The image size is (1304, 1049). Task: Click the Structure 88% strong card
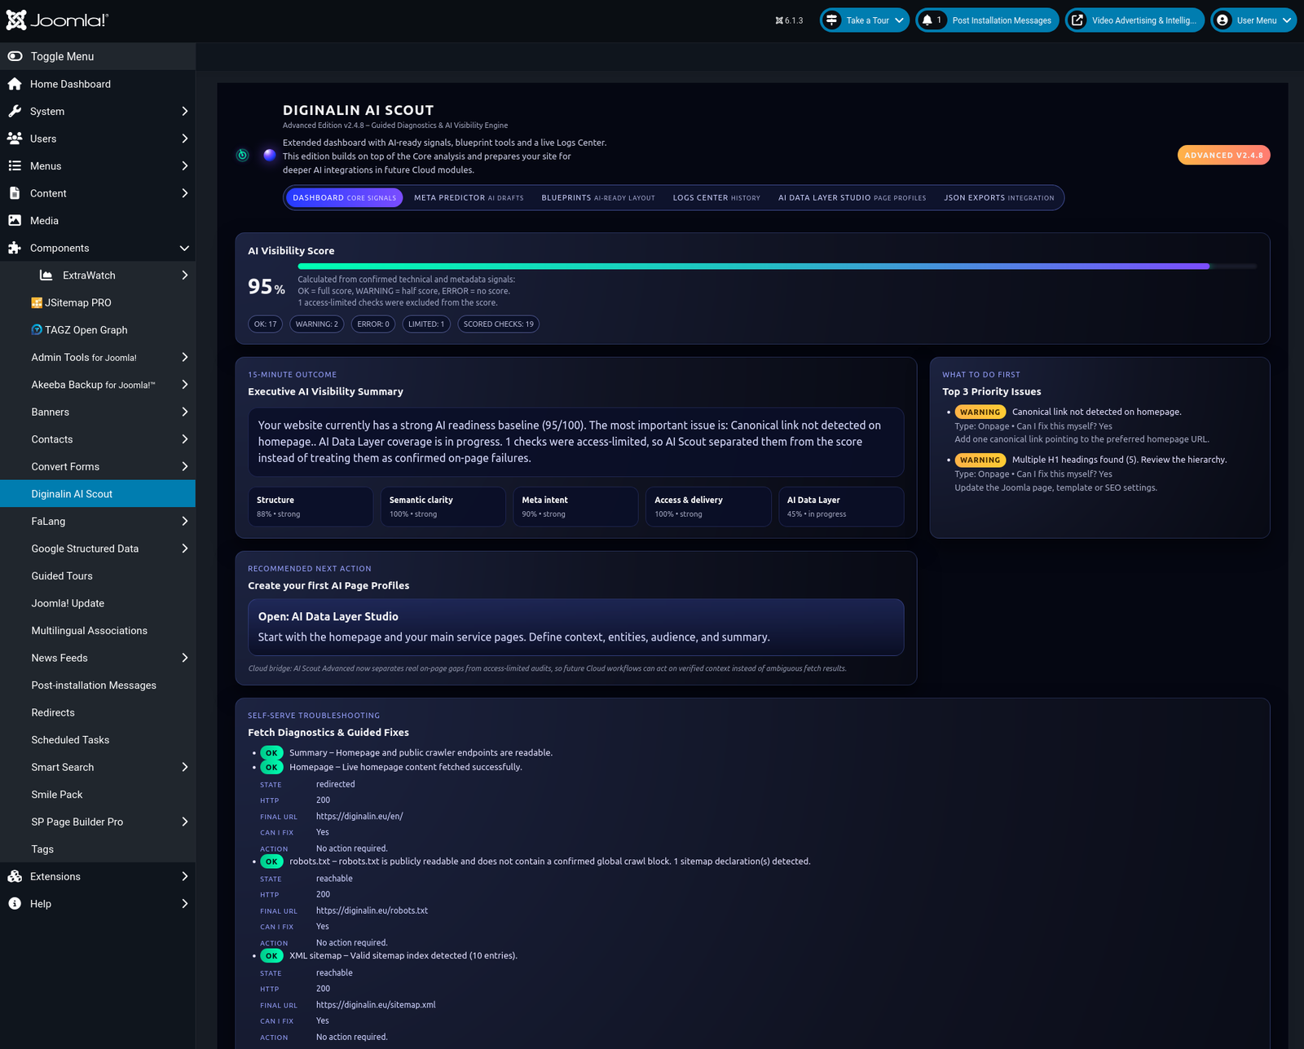[311, 506]
